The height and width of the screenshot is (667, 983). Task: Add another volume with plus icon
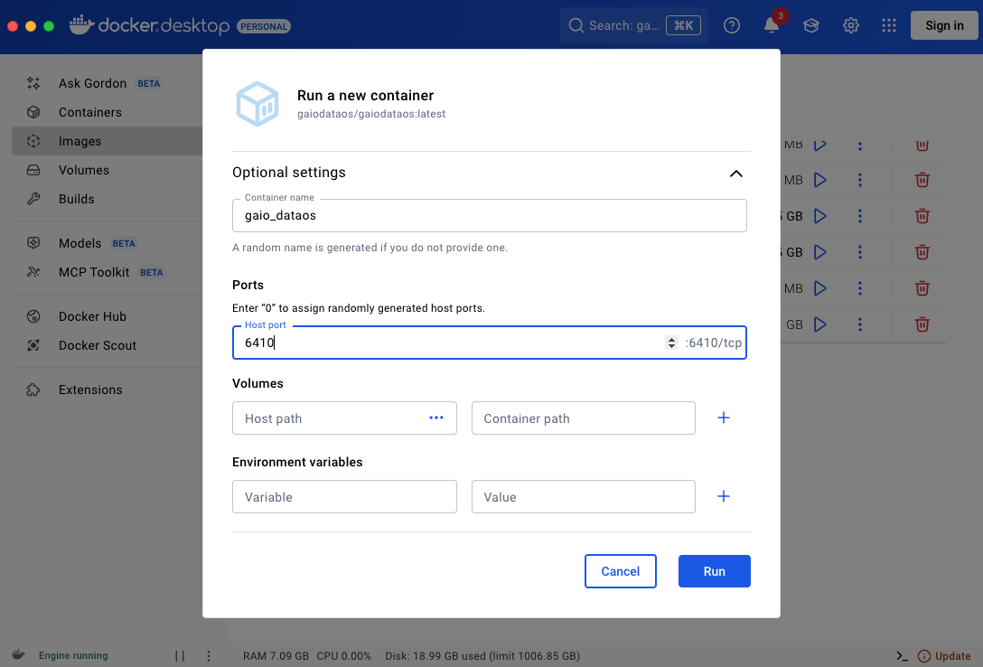[723, 418]
